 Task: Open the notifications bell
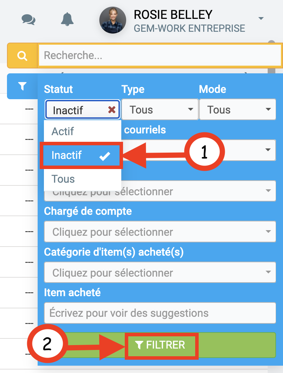(x=67, y=19)
